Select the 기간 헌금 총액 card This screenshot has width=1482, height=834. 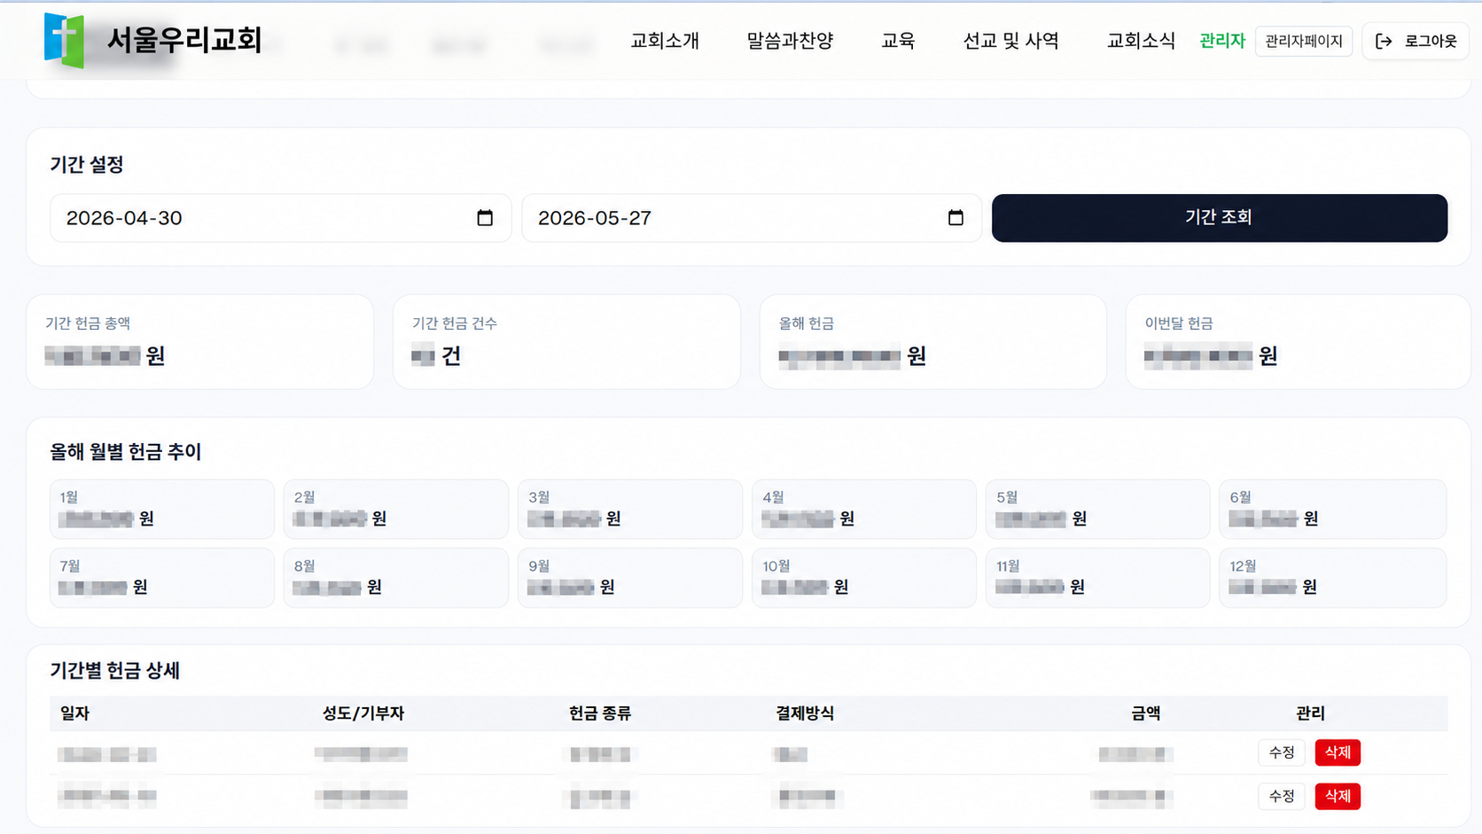click(x=200, y=342)
